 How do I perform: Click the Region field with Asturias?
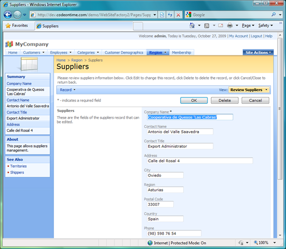point(165,190)
